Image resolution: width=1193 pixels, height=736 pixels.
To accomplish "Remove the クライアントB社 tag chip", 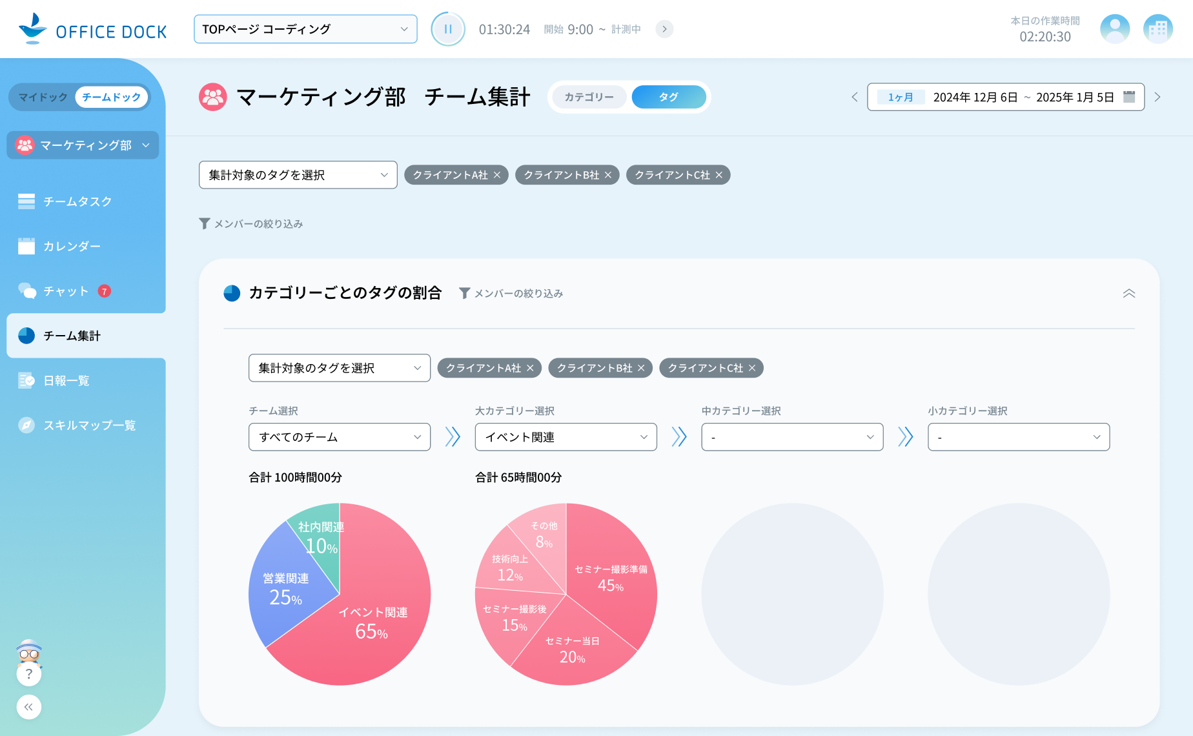I will tap(607, 174).
